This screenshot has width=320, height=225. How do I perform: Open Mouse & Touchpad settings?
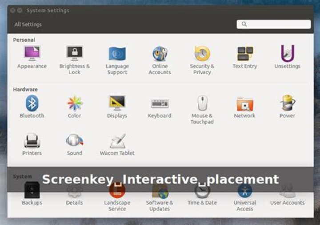pyautogui.click(x=202, y=110)
